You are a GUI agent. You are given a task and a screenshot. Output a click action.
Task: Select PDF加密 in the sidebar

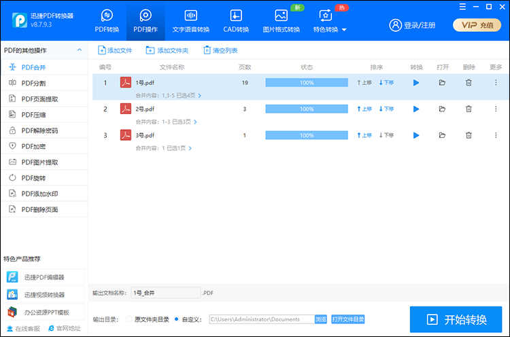coord(44,146)
